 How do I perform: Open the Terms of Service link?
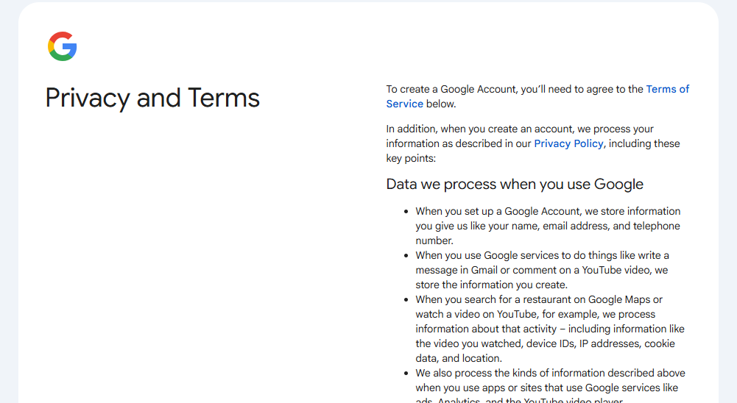tap(667, 89)
